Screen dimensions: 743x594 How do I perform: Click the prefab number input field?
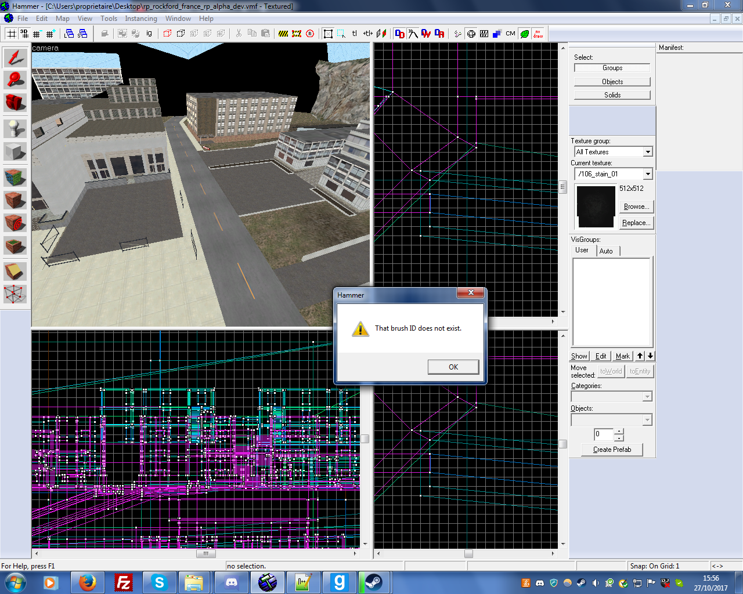tap(604, 434)
